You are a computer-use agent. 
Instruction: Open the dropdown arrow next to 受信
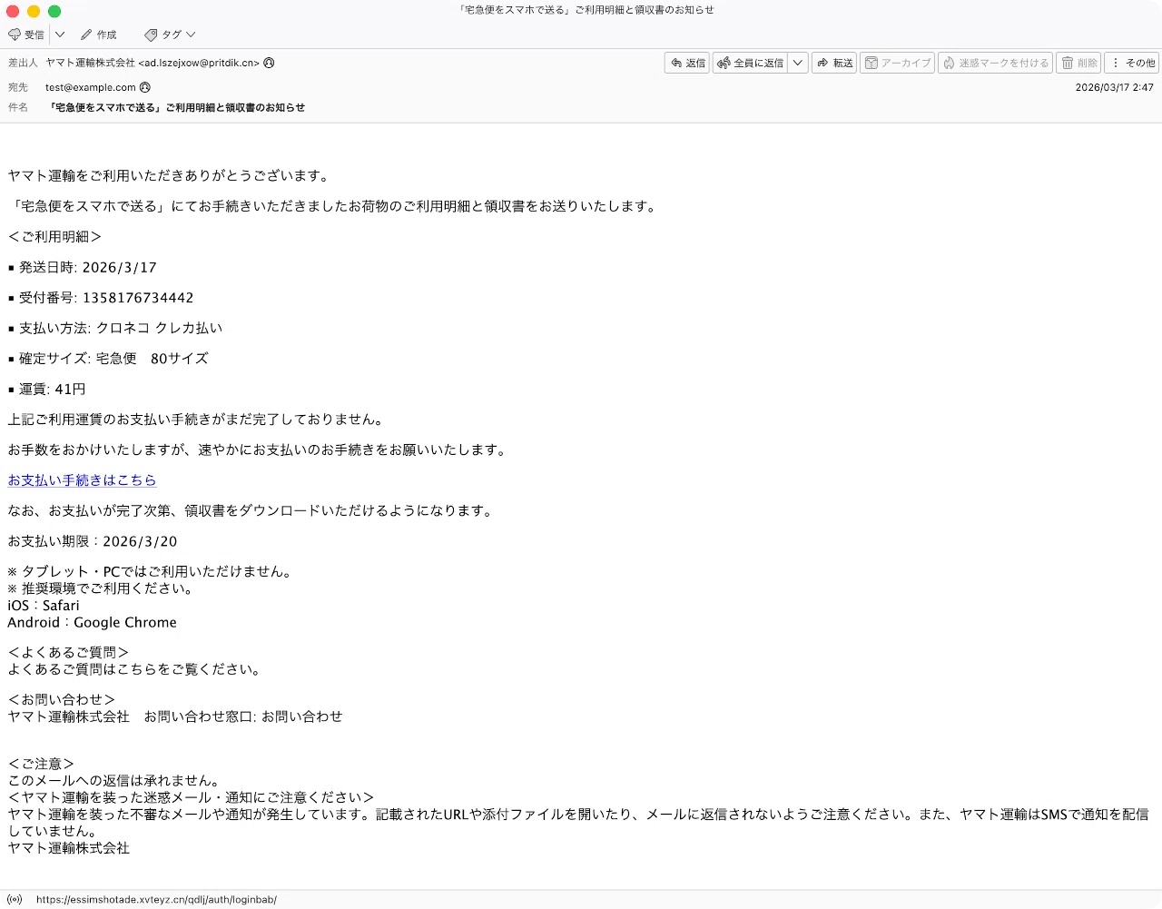pos(60,35)
